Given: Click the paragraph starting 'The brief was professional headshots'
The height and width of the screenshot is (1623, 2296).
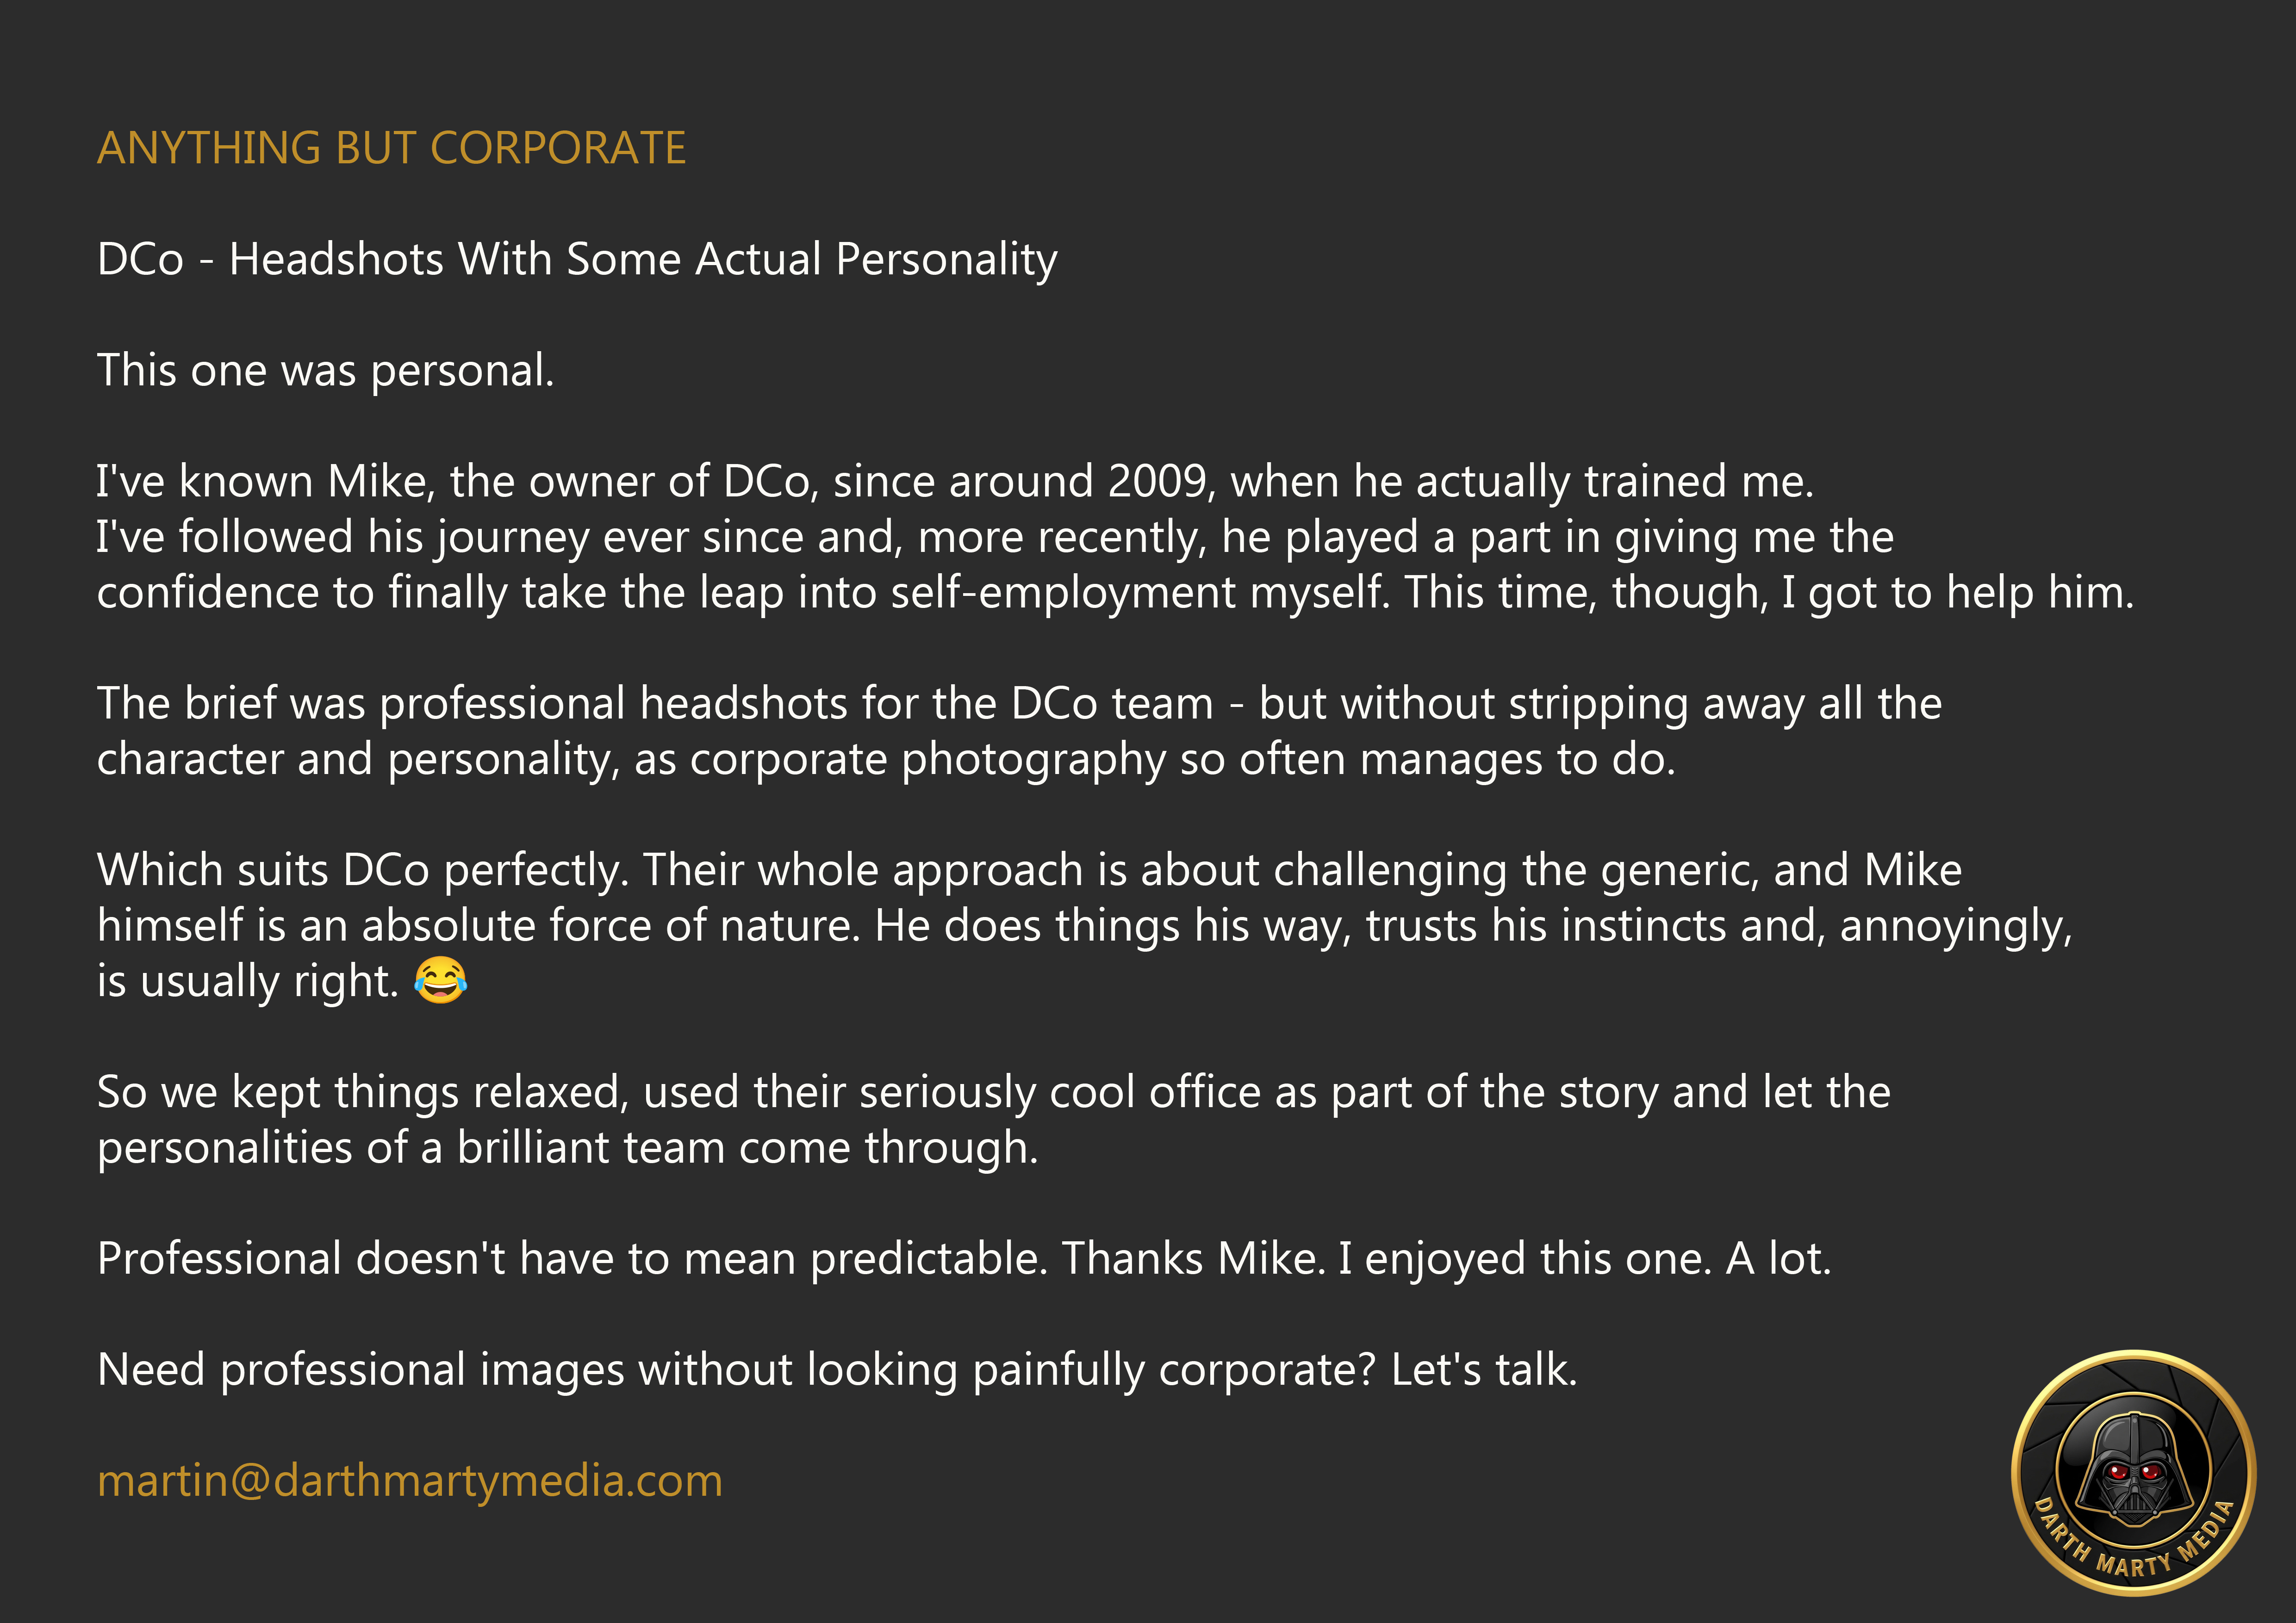Looking at the screenshot, I should [1019, 731].
